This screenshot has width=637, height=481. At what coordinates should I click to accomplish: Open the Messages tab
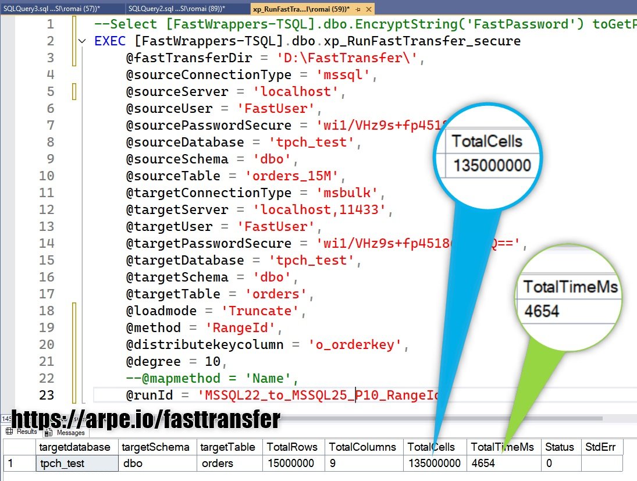tap(65, 433)
